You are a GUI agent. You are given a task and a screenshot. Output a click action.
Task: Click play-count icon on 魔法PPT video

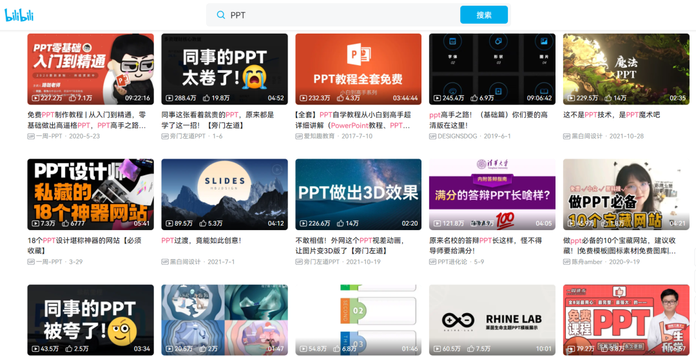(570, 98)
